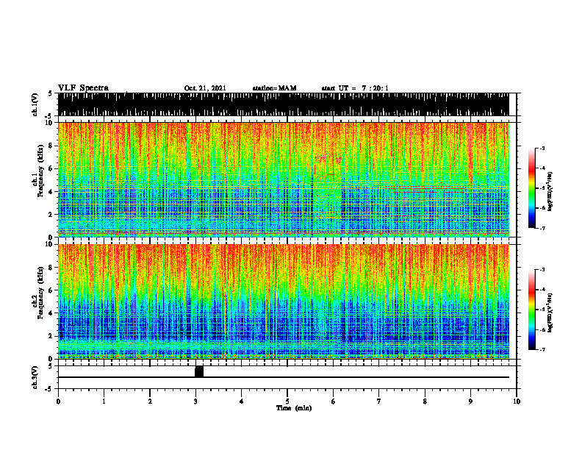Image resolution: width=582 pixels, height=450 pixels.
Task: Click the 'VLF Spectra' title text
Action: [83, 88]
